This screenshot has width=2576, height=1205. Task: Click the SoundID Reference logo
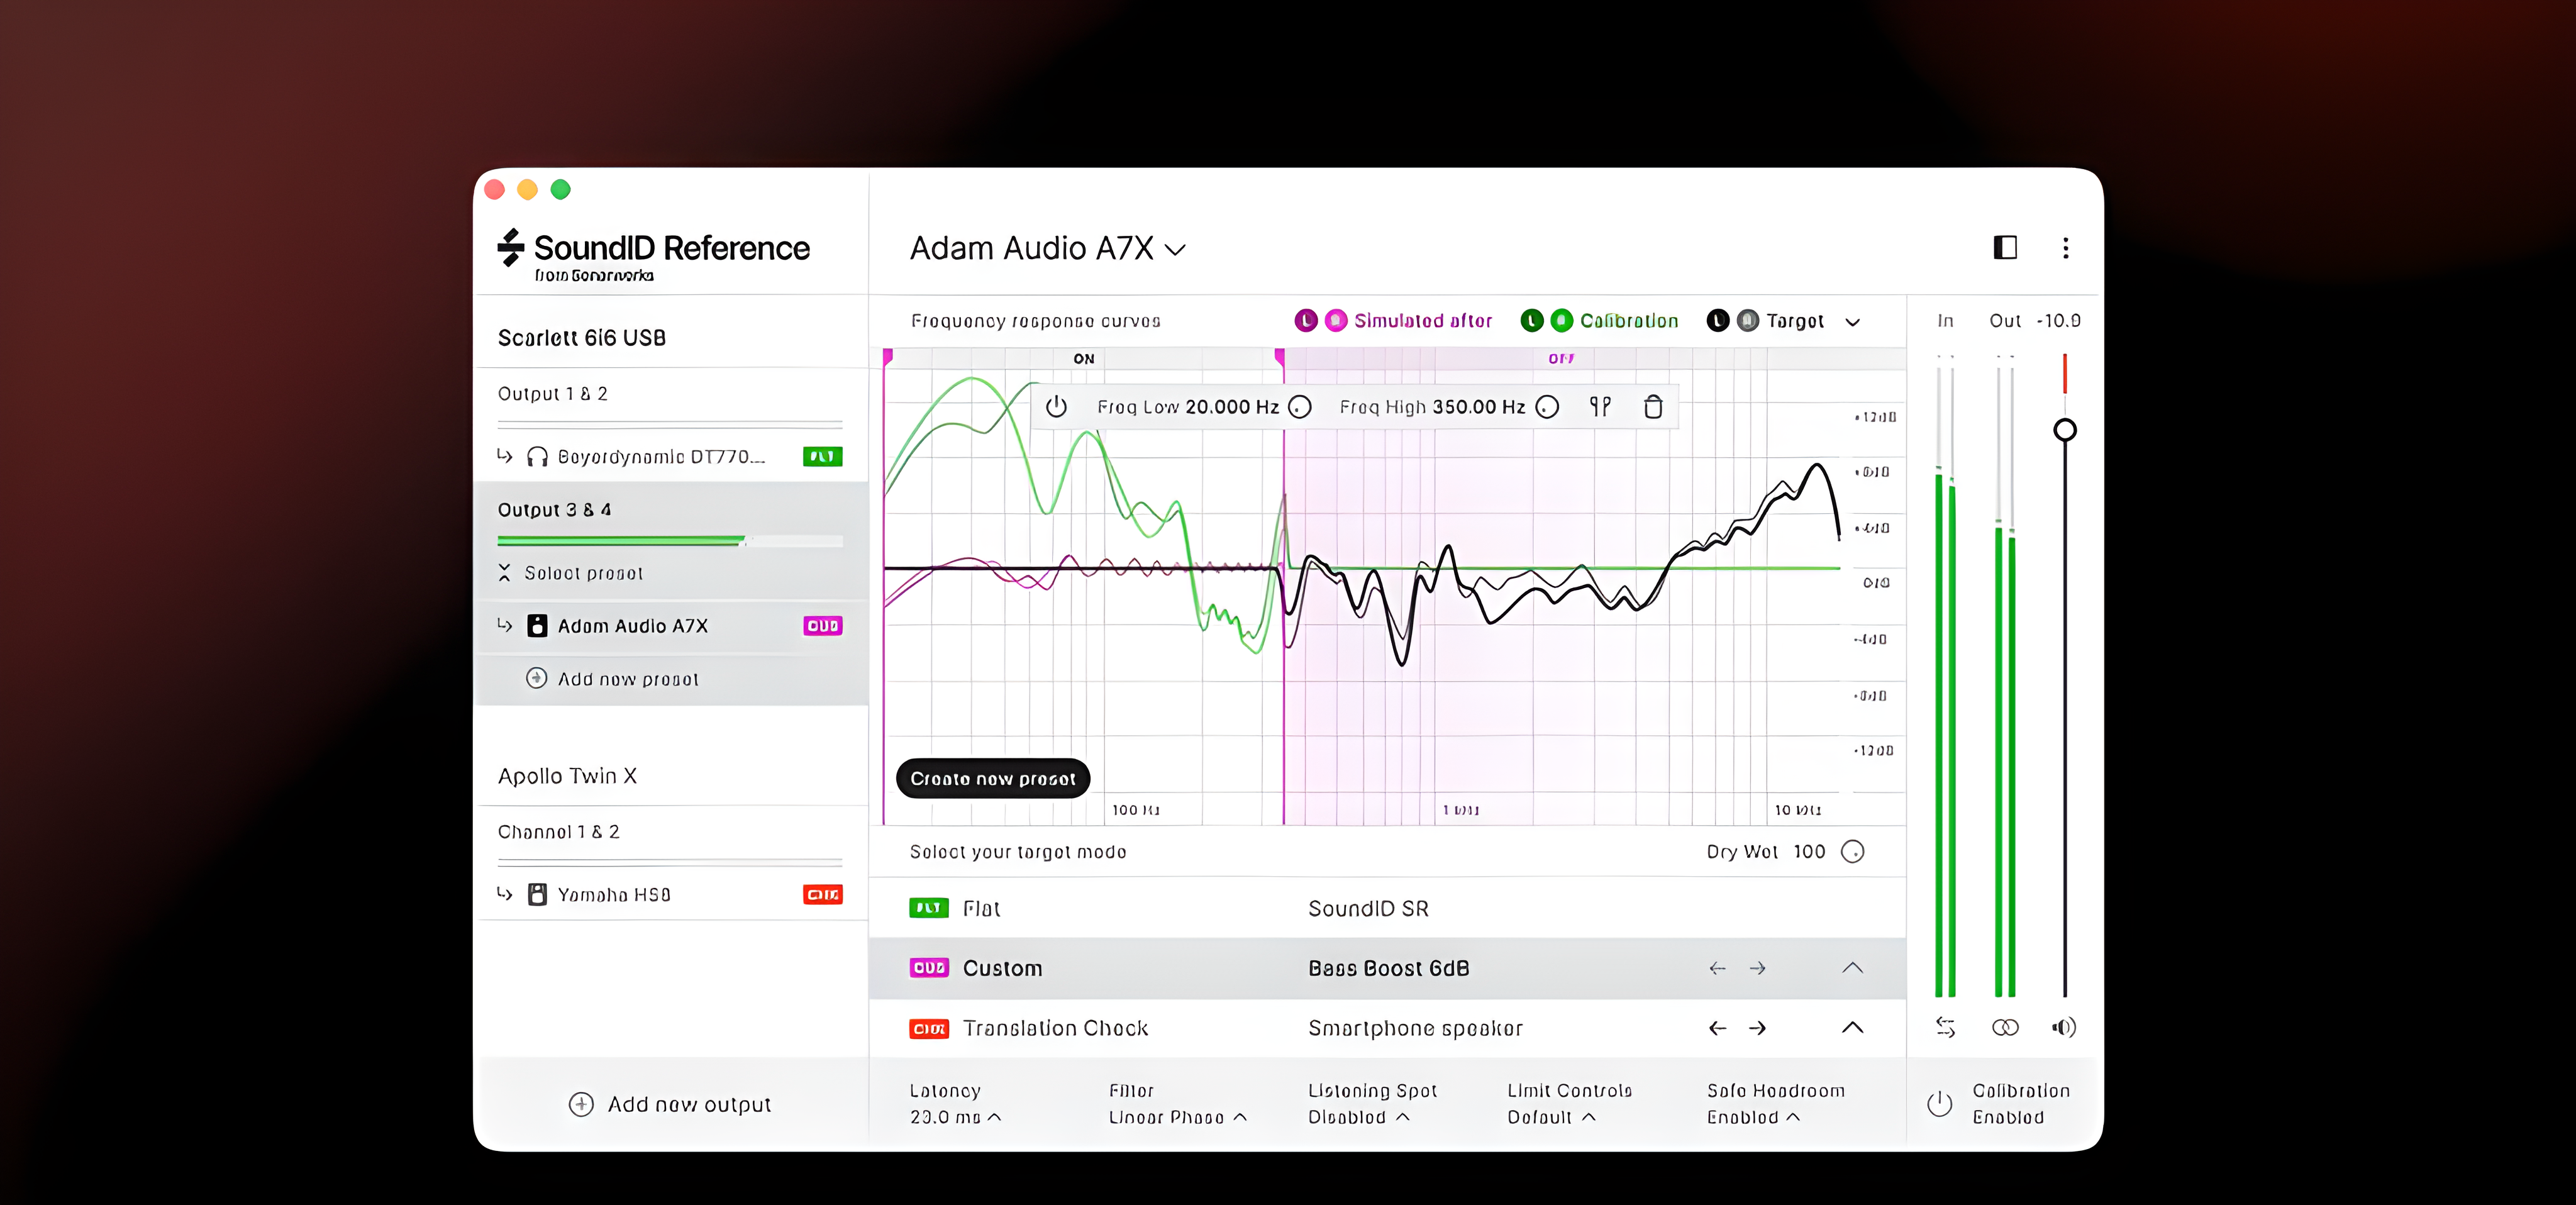click(654, 255)
